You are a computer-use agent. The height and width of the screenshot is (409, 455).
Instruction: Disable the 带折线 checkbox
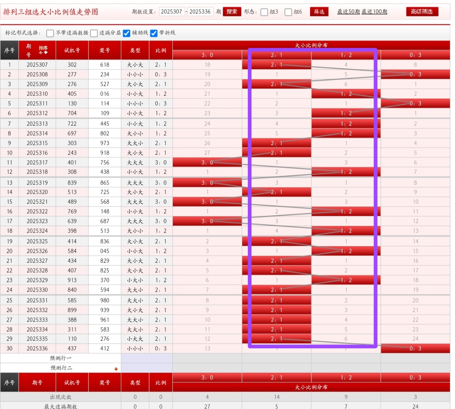(154, 33)
